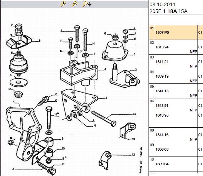Click row index 09 in parts table
The width and height of the screenshot is (203, 176).
152,145
